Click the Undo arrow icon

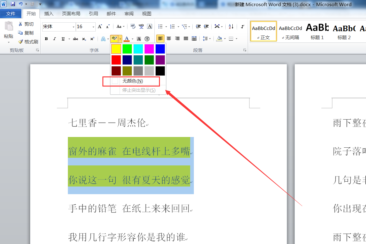point(20,4)
